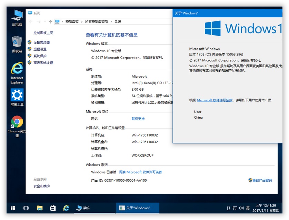Read the 阅读 Microsoft 软件许可条款 link
Viewport: 289px width, 220px height.
[x=140, y=172]
